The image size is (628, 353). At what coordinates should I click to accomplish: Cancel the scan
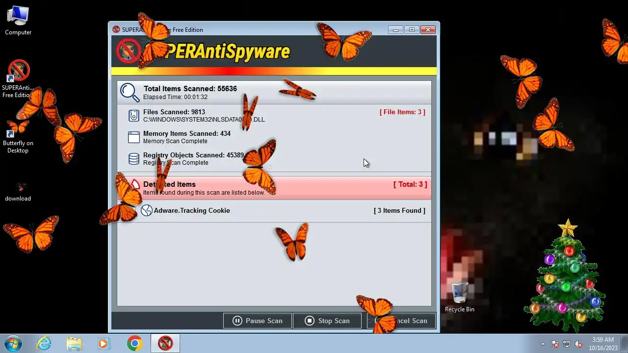pyautogui.click(x=401, y=321)
